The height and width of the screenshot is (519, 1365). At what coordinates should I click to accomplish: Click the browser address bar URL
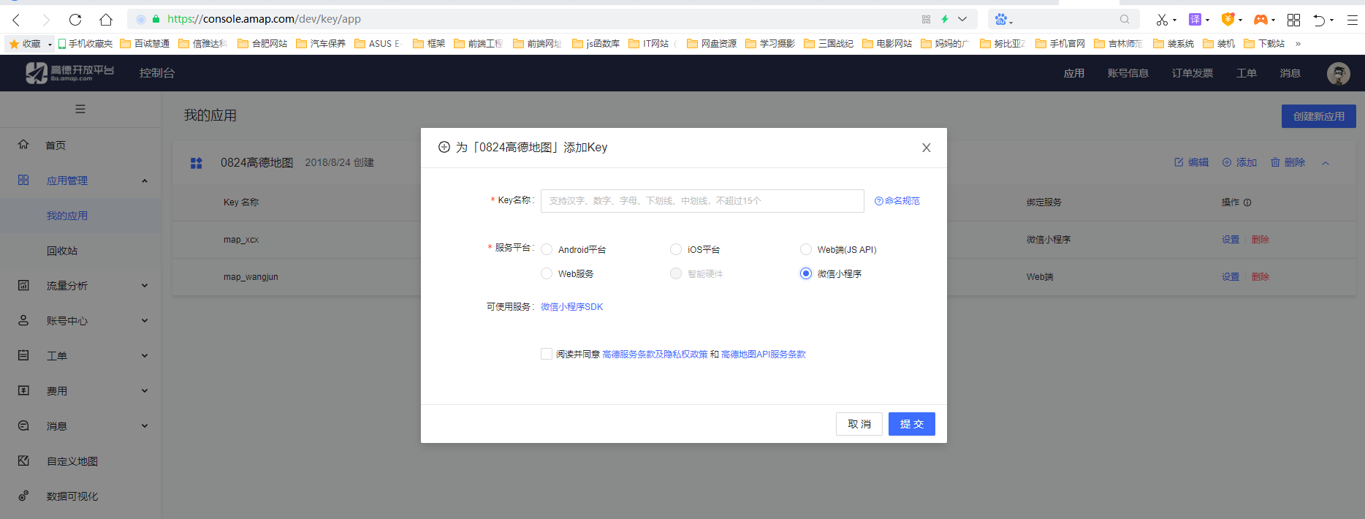click(x=264, y=19)
